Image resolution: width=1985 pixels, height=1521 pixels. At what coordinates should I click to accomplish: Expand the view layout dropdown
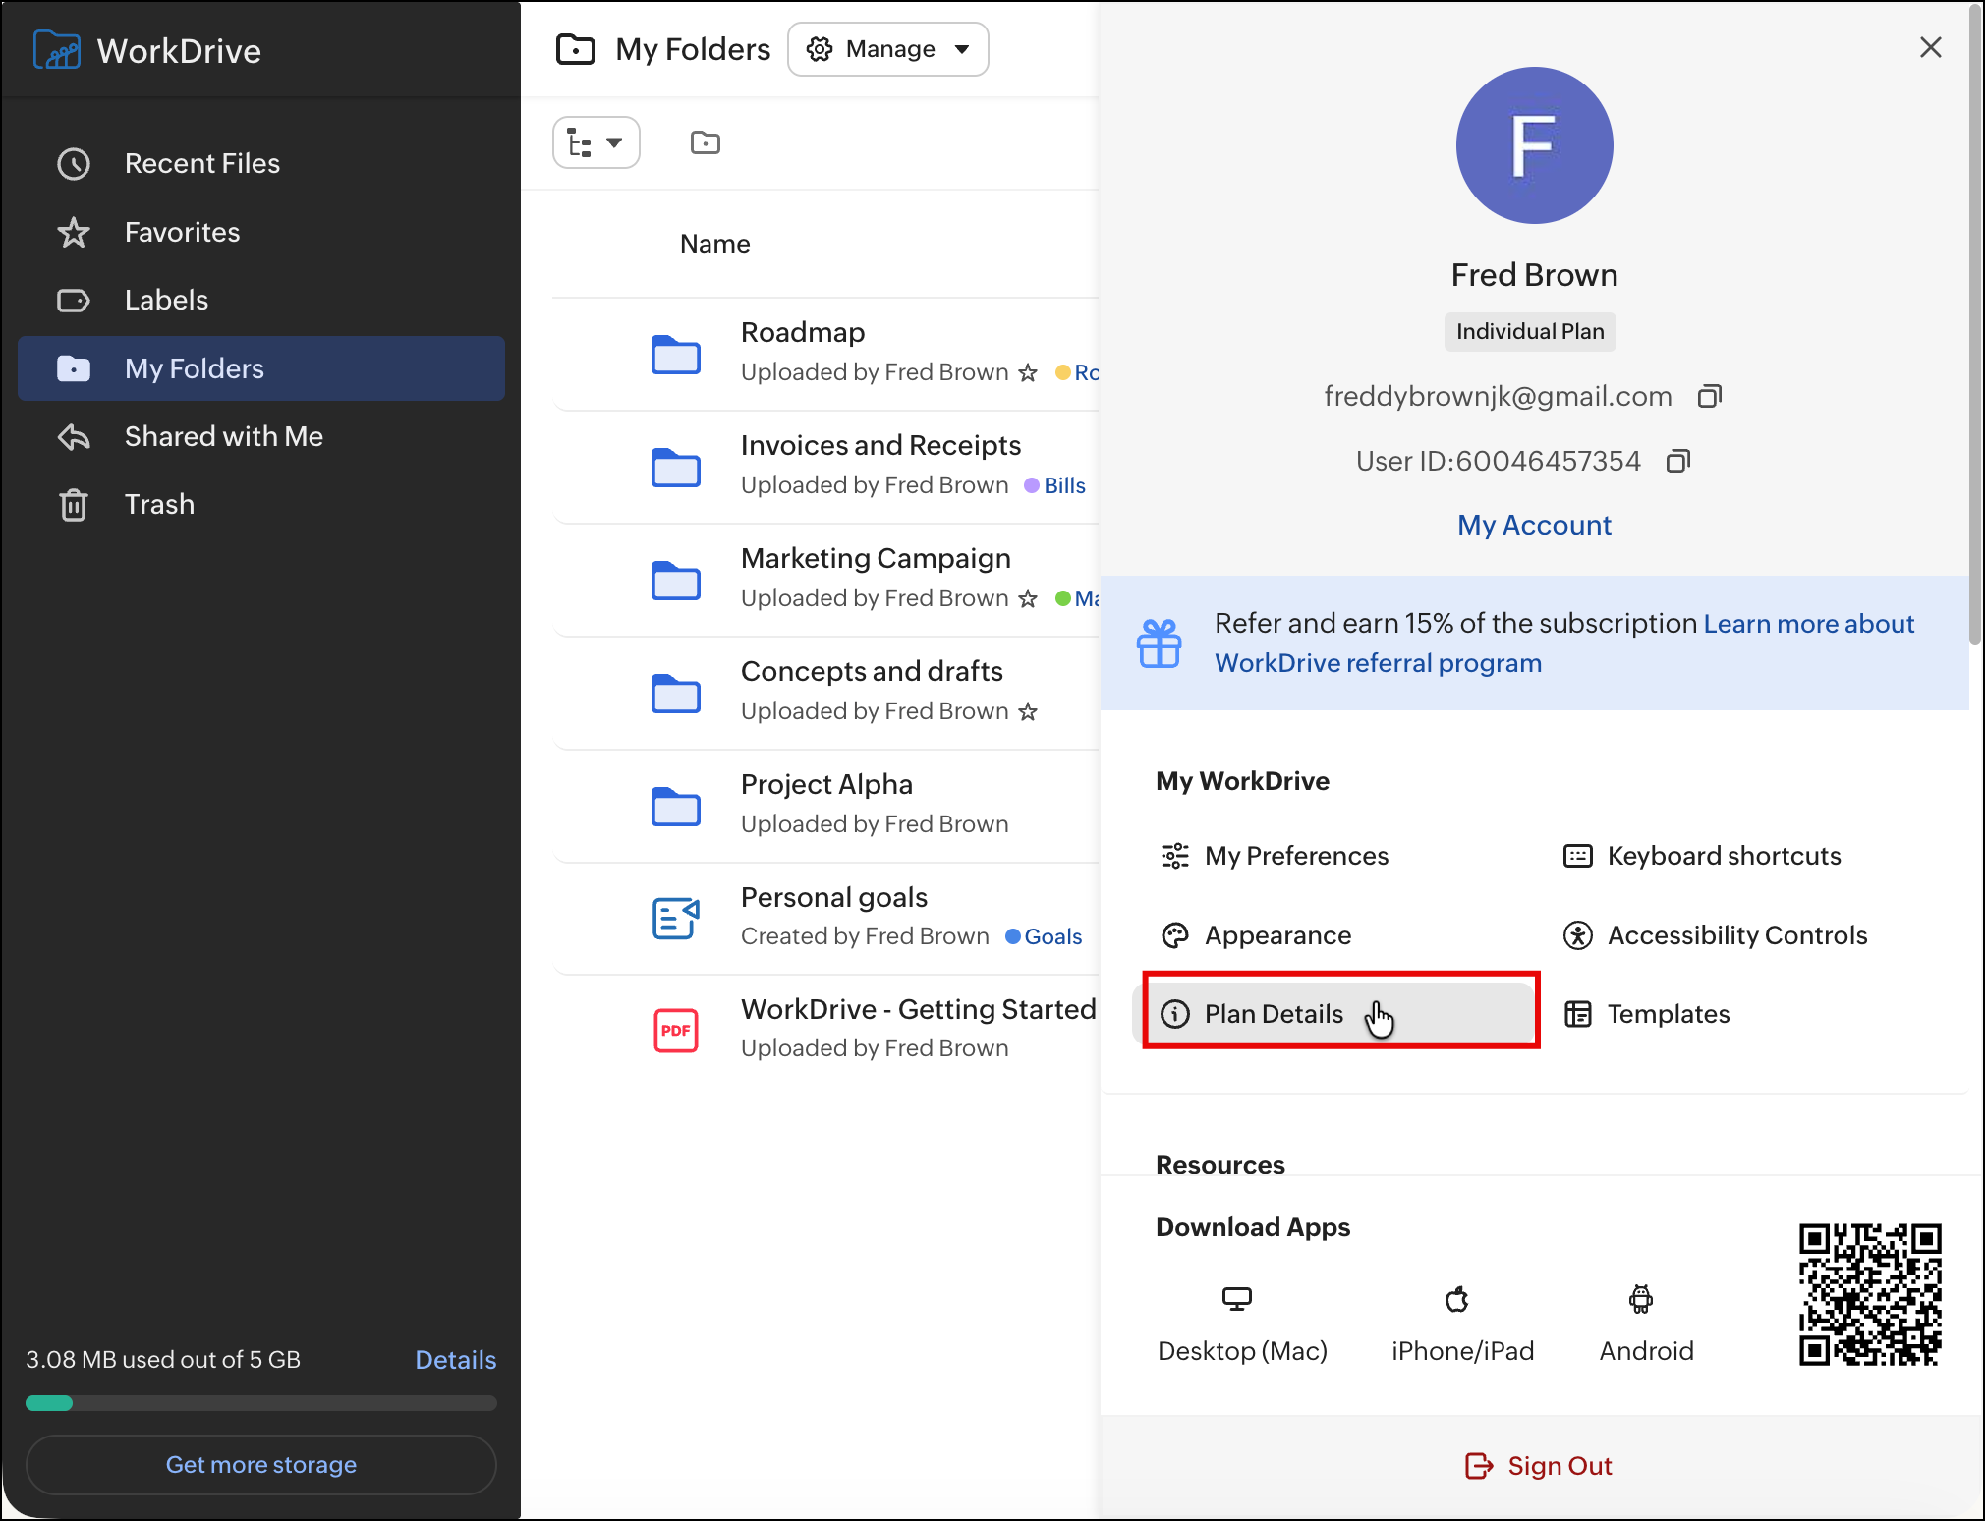595,143
